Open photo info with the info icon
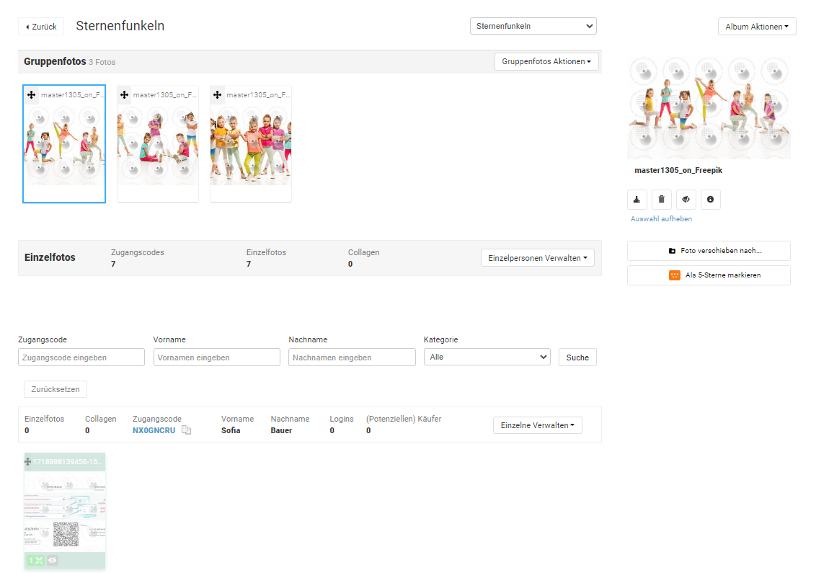This screenshot has height=573, width=816. 710,200
